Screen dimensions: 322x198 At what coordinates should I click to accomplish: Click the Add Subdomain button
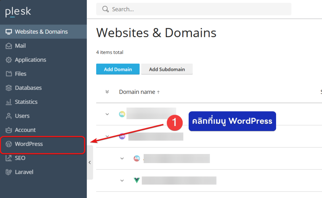[x=167, y=69]
